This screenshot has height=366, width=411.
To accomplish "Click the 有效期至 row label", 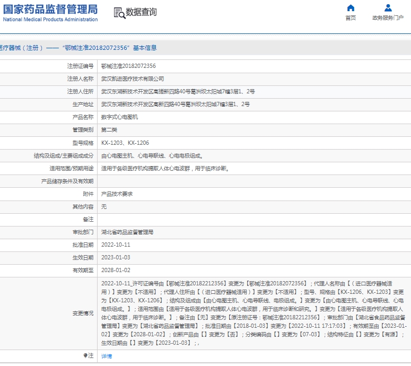I will point(83,271).
